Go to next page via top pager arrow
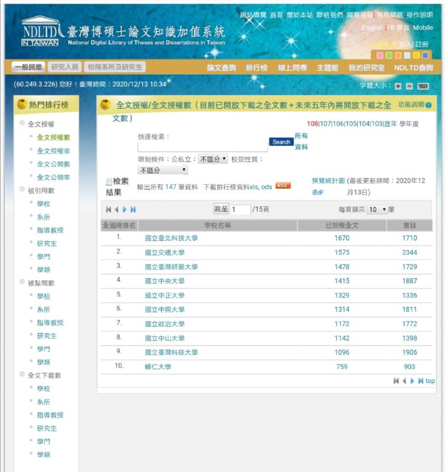The image size is (445, 472). click(x=124, y=209)
